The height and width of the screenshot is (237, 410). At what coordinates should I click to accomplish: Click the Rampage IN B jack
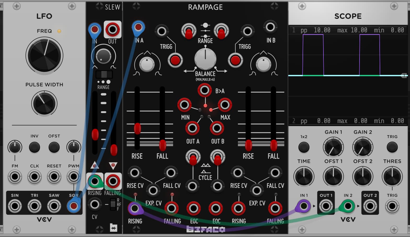[270, 27]
